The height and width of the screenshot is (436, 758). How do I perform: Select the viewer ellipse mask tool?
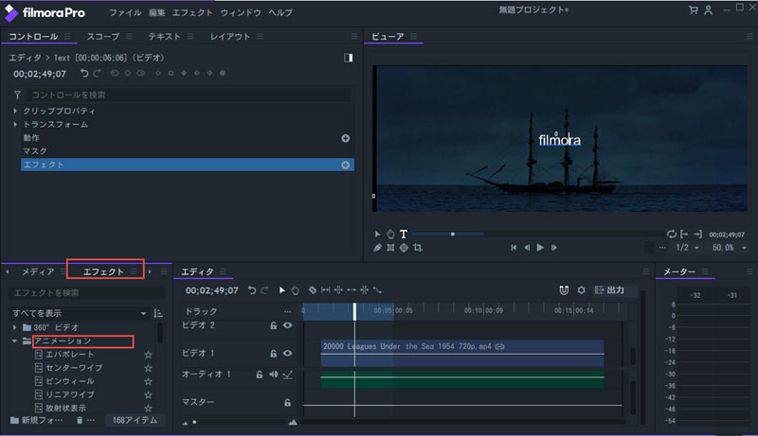tap(404, 248)
